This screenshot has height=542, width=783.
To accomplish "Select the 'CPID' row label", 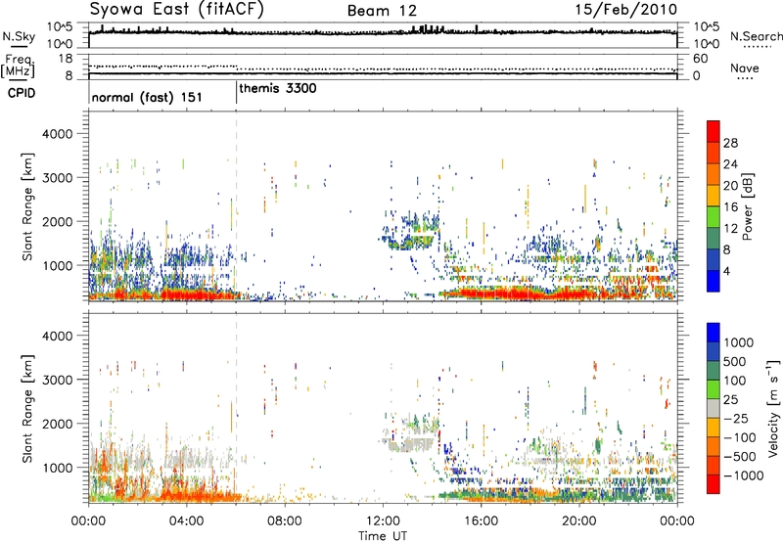I will click(22, 93).
